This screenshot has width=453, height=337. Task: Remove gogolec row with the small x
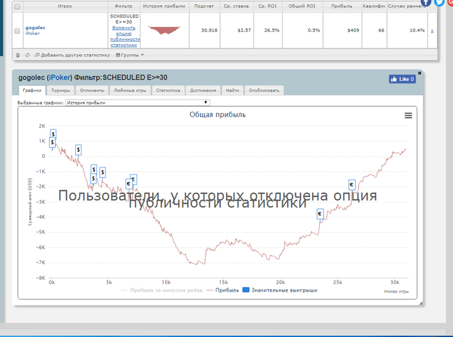pos(432,31)
